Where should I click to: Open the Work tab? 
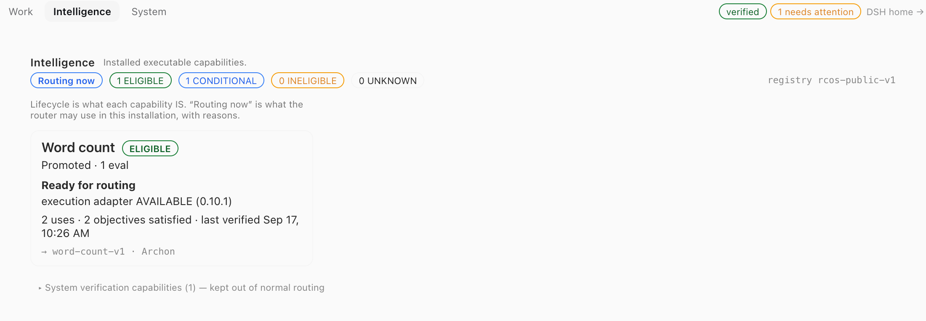click(x=21, y=12)
